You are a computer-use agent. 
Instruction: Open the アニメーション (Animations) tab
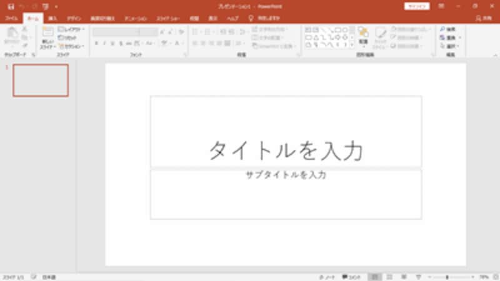(136, 19)
